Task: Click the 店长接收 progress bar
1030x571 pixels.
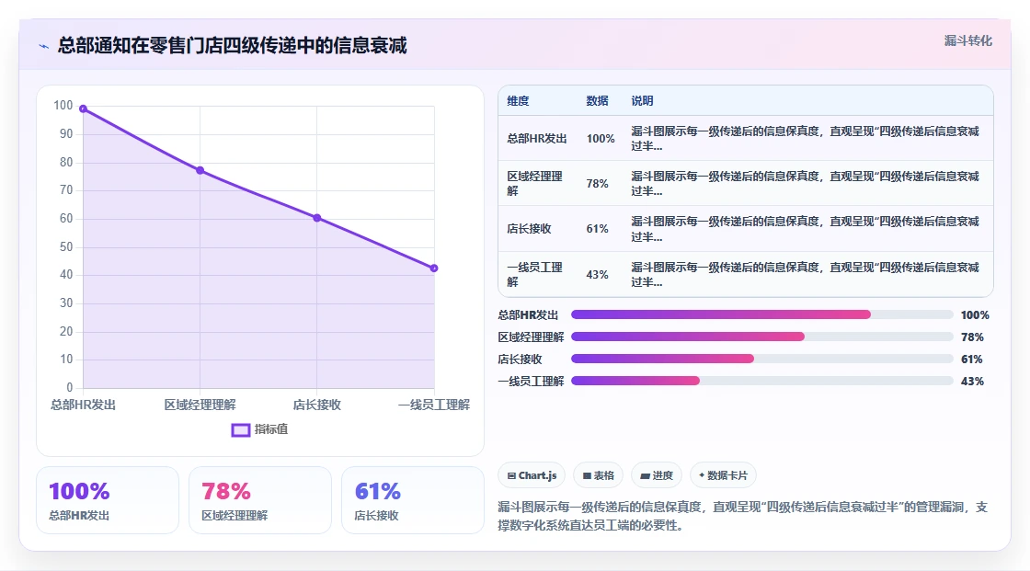Action: pos(762,359)
